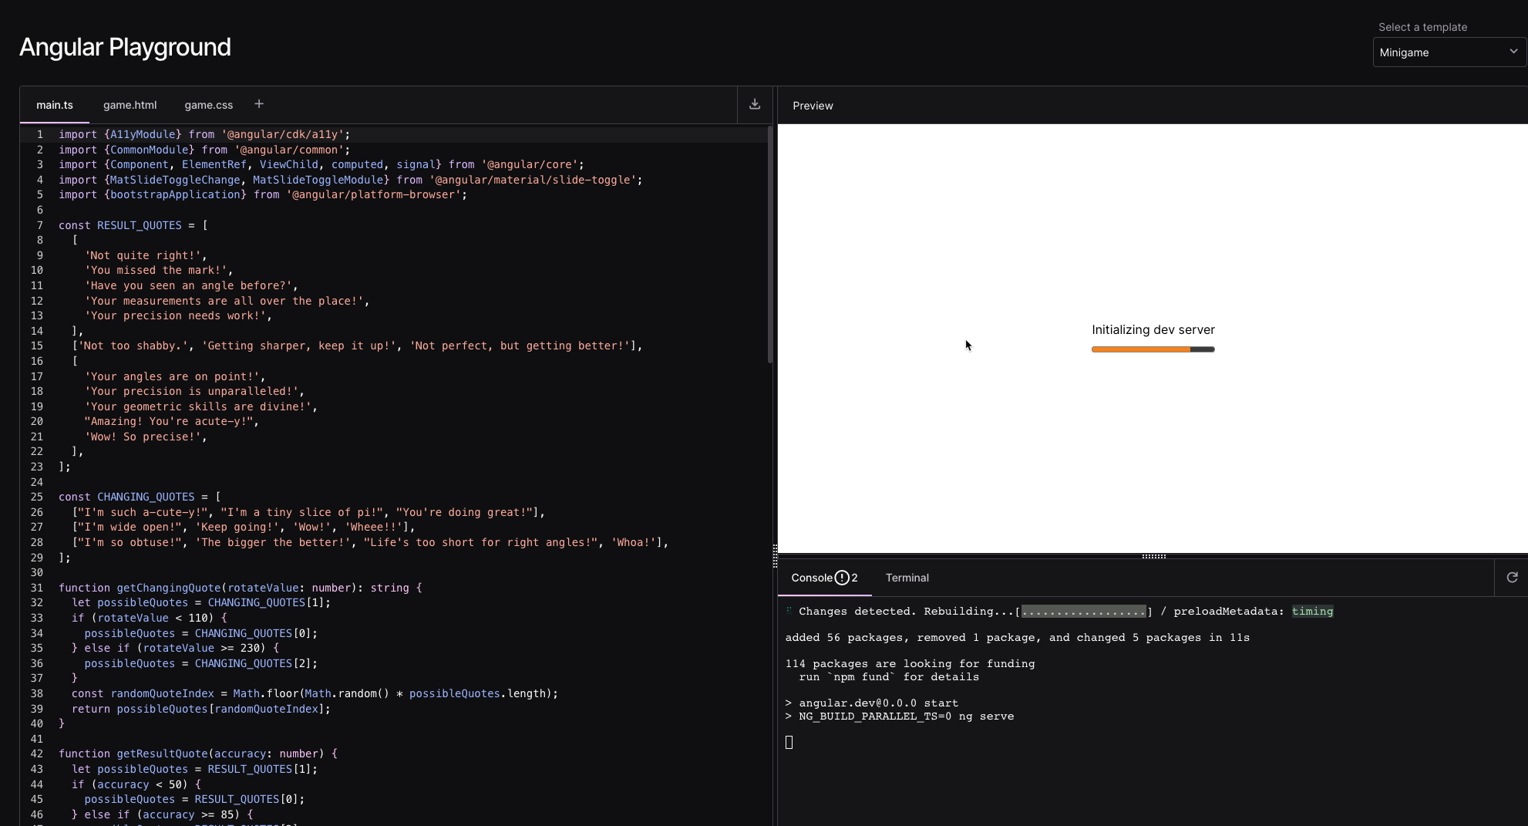
Task: Select a template from the template picker
Action: pos(1448,52)
